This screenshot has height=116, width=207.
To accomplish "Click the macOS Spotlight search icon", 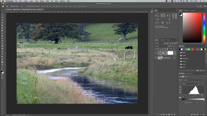I will point(201,1).
